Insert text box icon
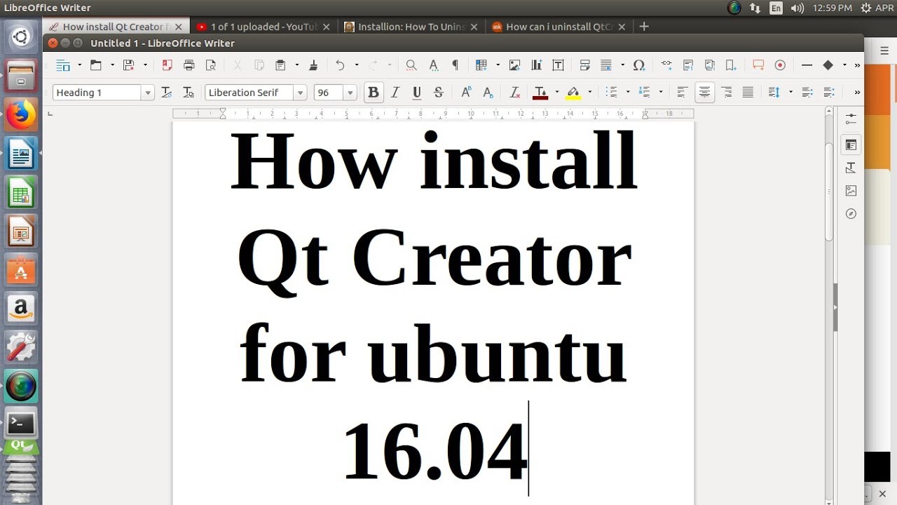The image size is (897, 505). 558,65
